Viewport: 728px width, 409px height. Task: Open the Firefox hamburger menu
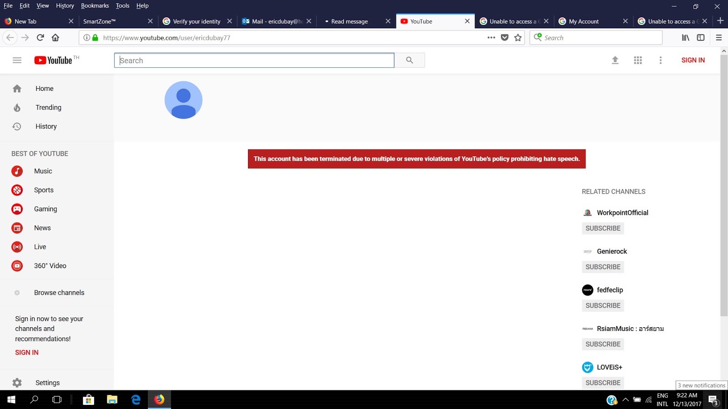tap(719, 38)
